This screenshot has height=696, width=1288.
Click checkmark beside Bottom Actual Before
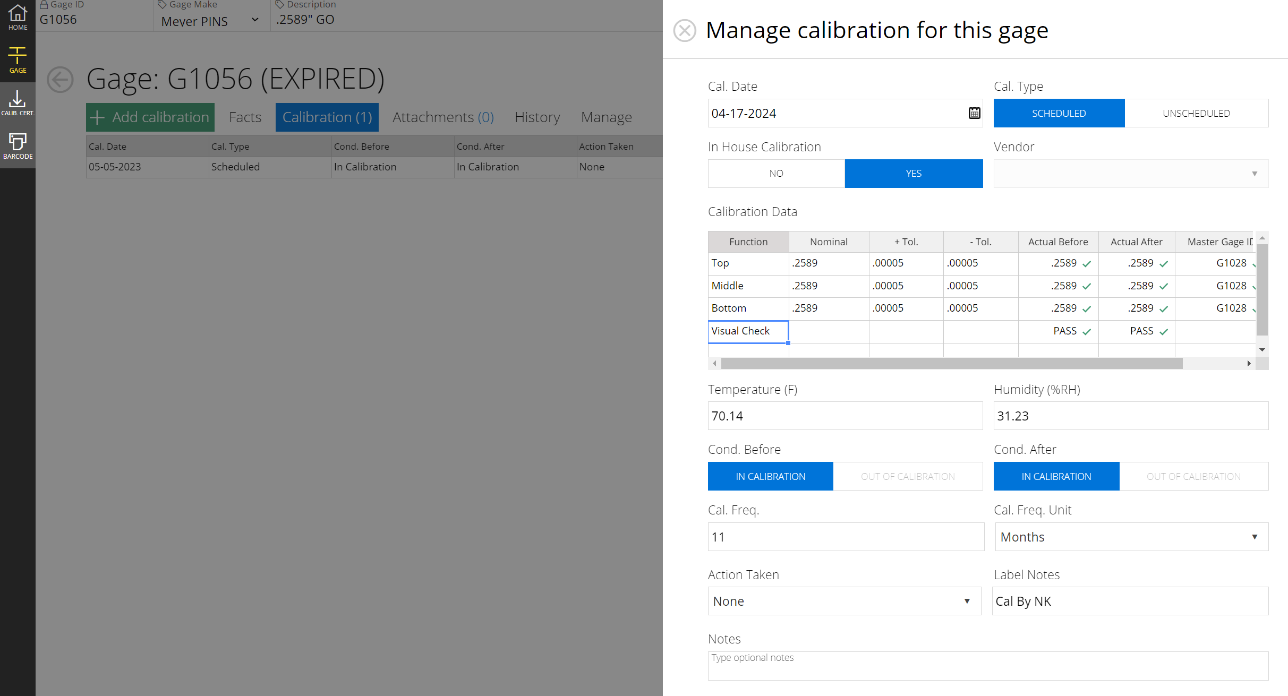[1087, 309]
